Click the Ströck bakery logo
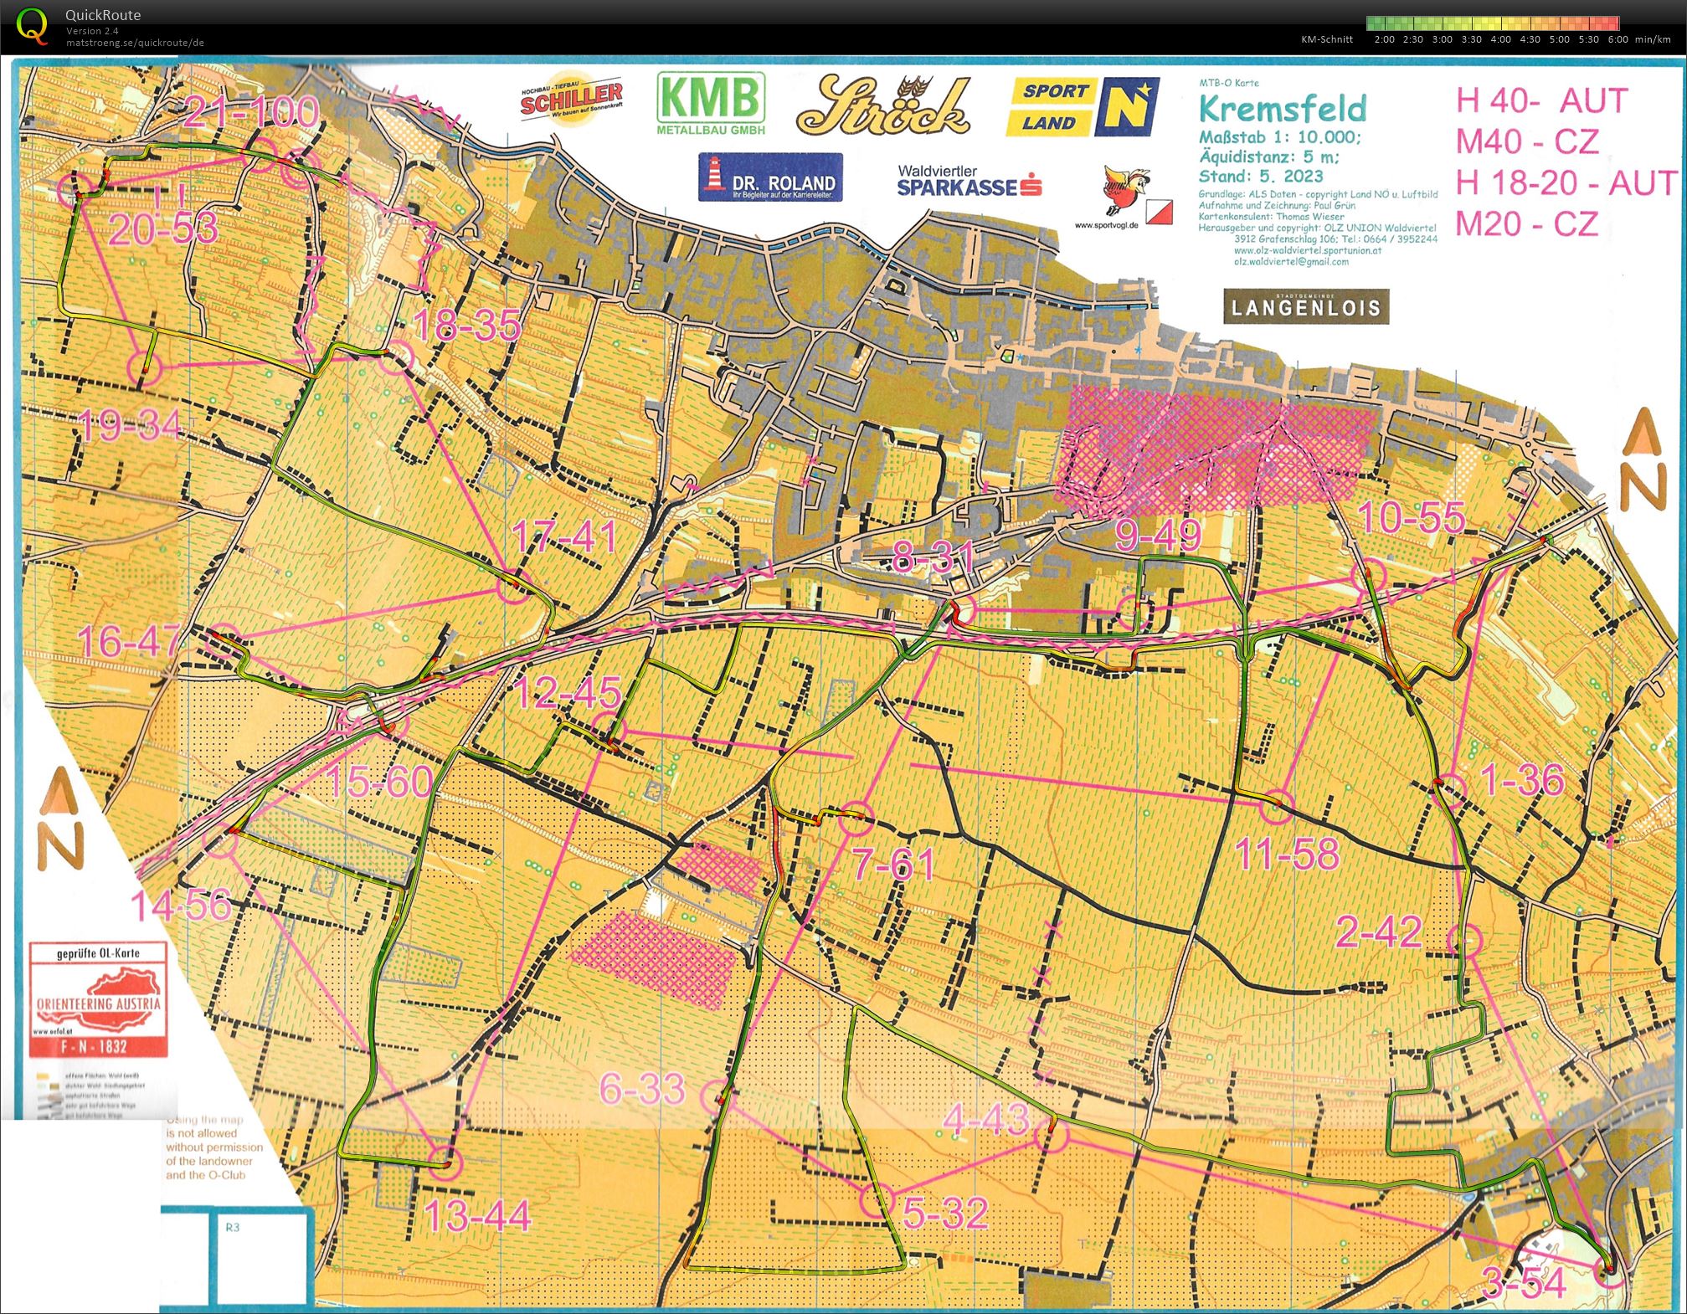Screen dimensions: 1687x1314 (x=884, y=105)
